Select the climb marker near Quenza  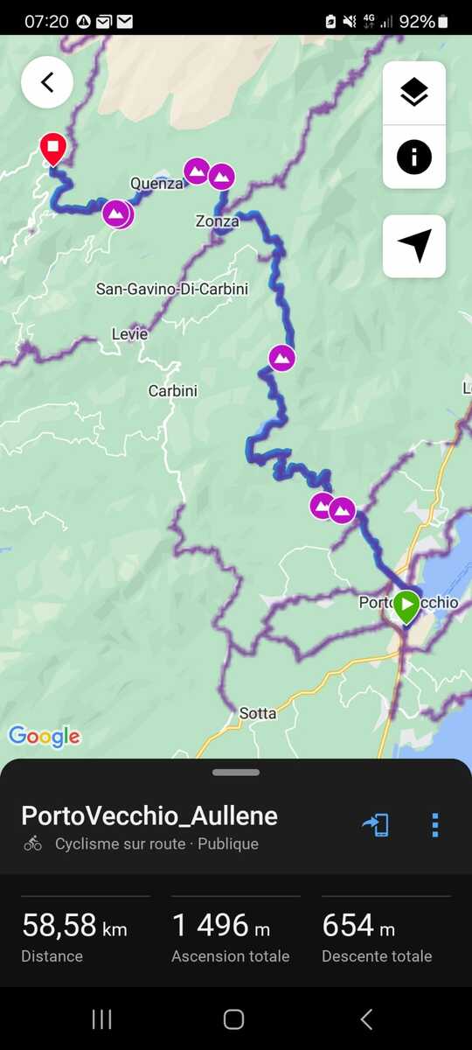pos(197,171)
